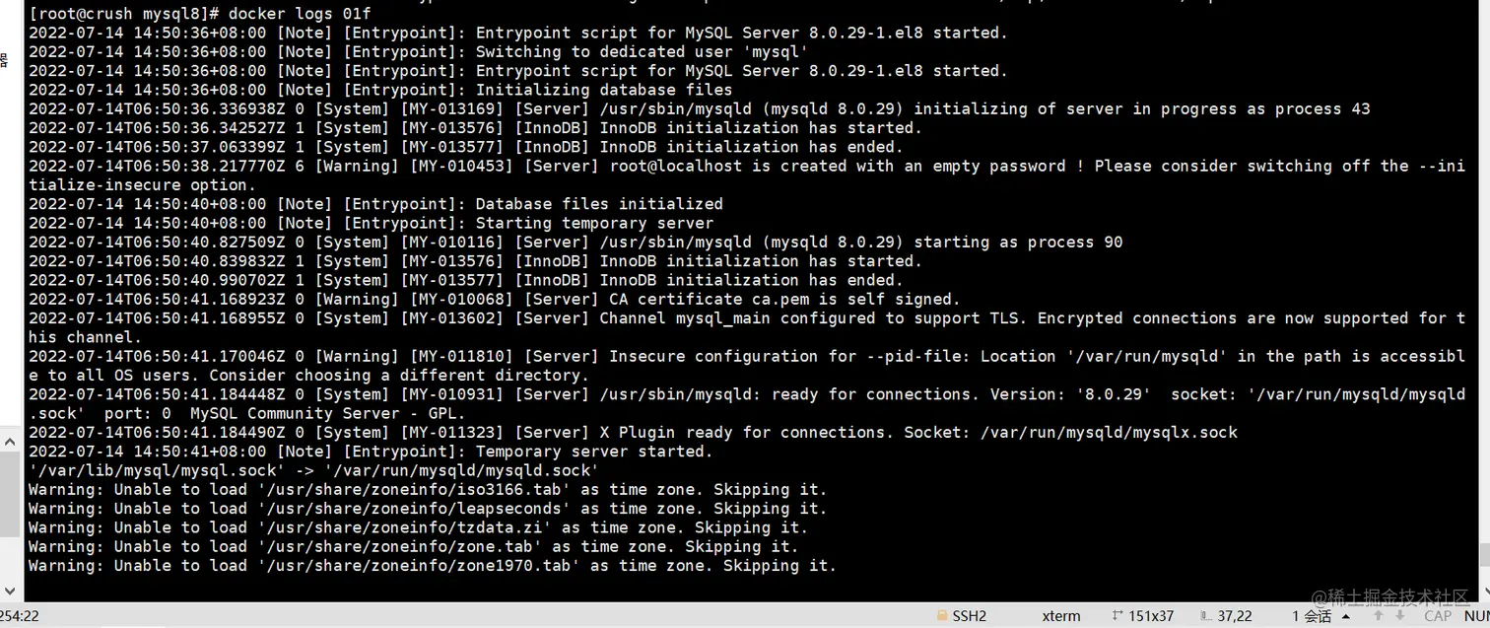Image resolution: width=1490 pixels, height=628 pixels.
Task: Click the '151x37' terminal size value
Action: click(x=1151, y=616)
